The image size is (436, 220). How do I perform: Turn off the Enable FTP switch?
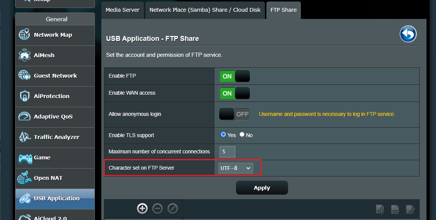click(x=235, y=76)
